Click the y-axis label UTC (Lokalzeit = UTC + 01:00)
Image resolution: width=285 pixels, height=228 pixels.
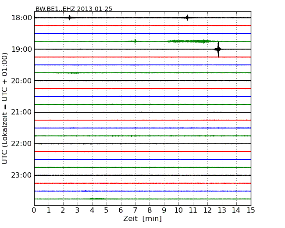(5, 108)
